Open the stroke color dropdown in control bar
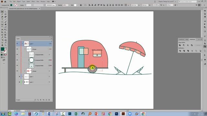This screenshot has height=116, width=207. 18,5
